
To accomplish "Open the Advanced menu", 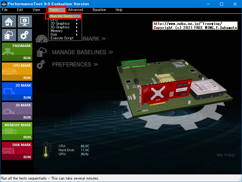I will point(76,10).
